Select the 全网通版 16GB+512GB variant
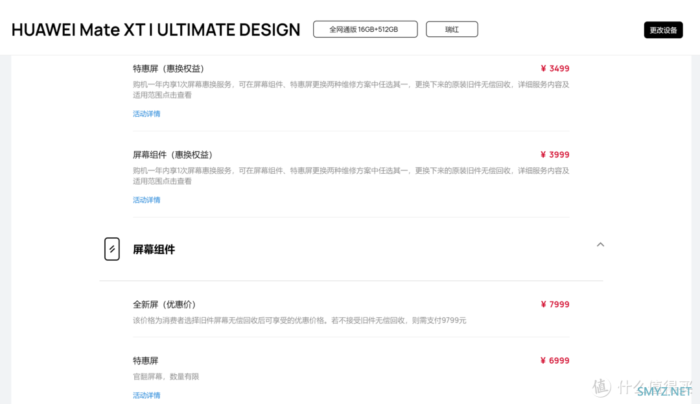The width and height of the screenshot is (700, 404). [365, 29]
